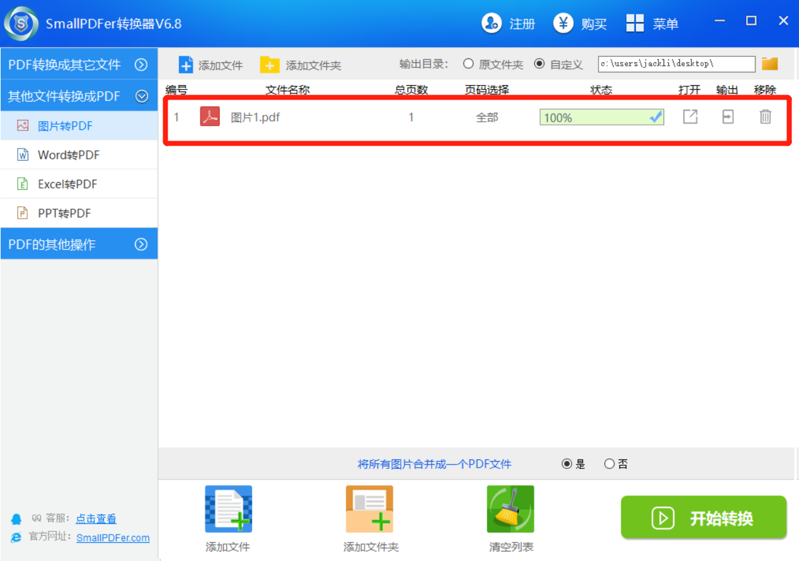The width and height of the screenshot is (799, 561).
Task: Select 图片转PDF in sidebar
Action: tap(79, 125)
